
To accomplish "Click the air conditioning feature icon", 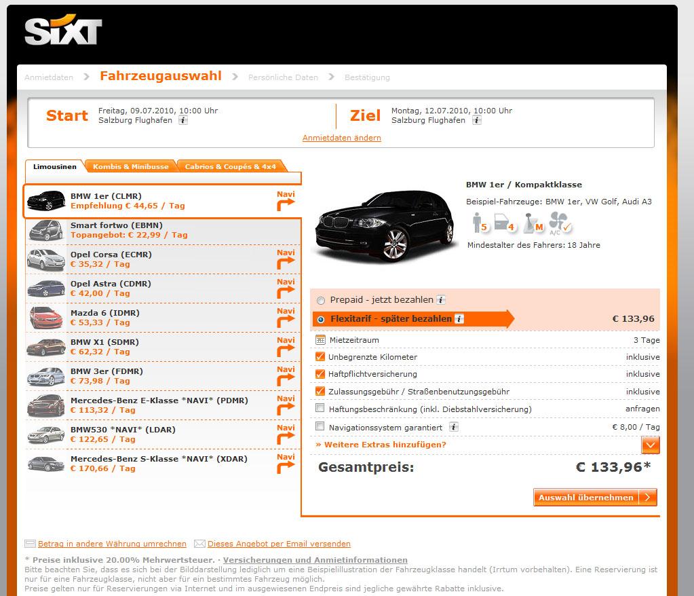I will point(560,223).
